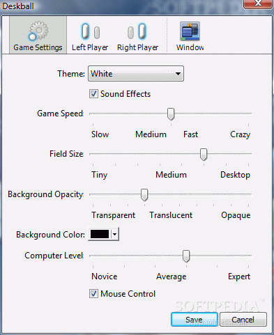Image resolution: width=274 pixels, height=335 pixels.
Task: Click the Deskball window title
Action: point(18,6)
